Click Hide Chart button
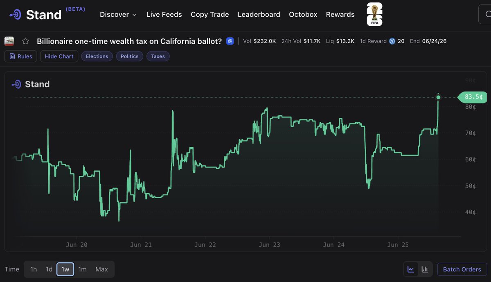 click(x=59, y=56)
